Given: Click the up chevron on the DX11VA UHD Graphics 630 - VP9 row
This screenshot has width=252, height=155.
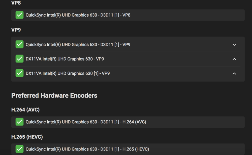Looking at the screenshot, I should pos(234,59).
